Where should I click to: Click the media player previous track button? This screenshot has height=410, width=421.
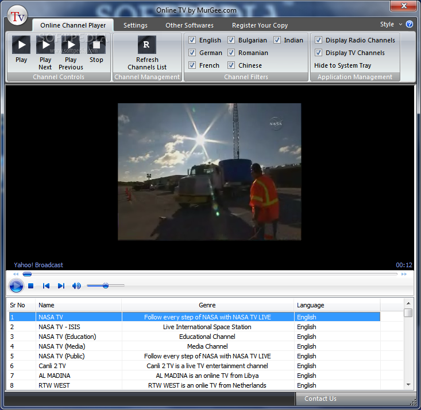[x=46, y=286]
